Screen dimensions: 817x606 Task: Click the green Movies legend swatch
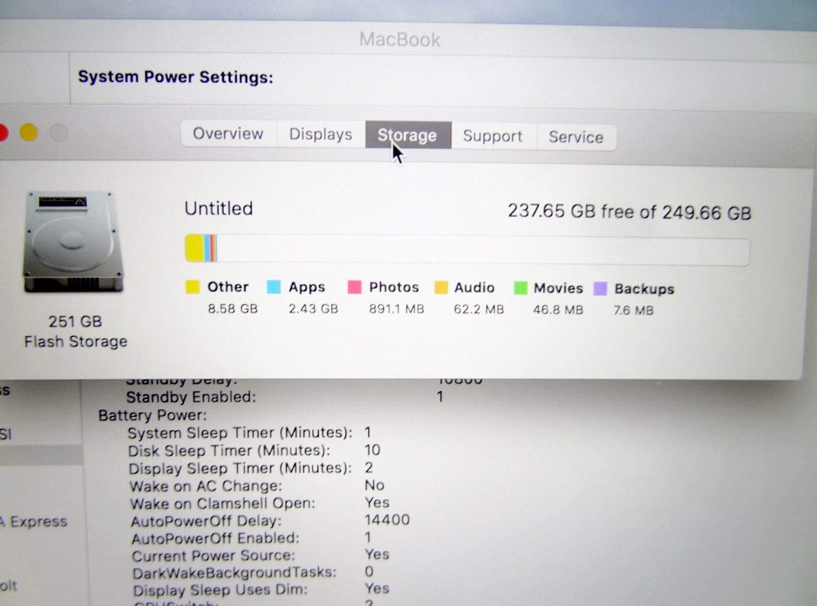pyautogui.click(x=521, y=288)
